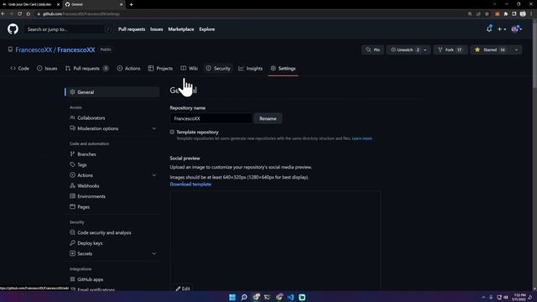
Task: Reload the page in browser
Action: [x=20, y=14]
